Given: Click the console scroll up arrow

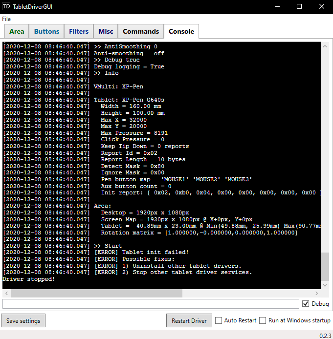Looking at the screenshot, I should point(325,46).
